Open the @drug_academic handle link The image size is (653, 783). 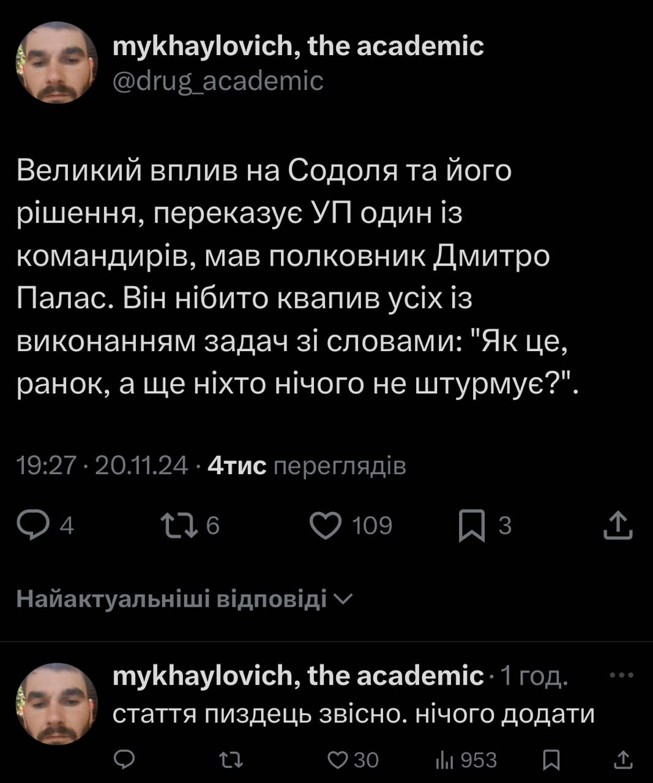pos(218,80)
